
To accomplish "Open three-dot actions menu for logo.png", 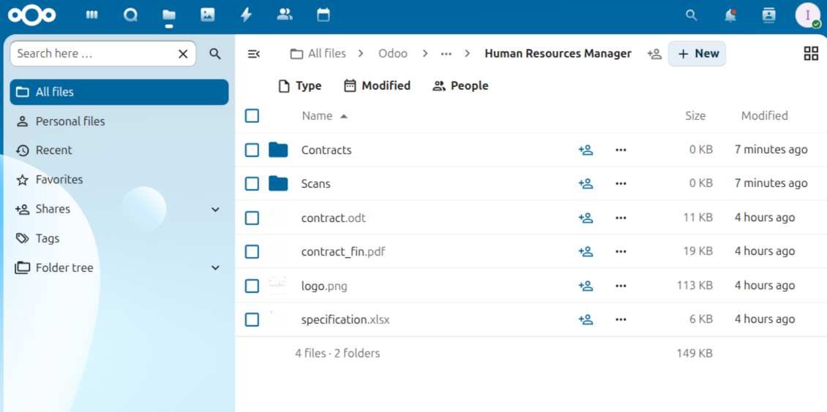I will 621,286.
